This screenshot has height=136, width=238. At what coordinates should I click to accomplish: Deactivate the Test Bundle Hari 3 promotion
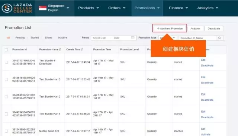click(207, 83)
